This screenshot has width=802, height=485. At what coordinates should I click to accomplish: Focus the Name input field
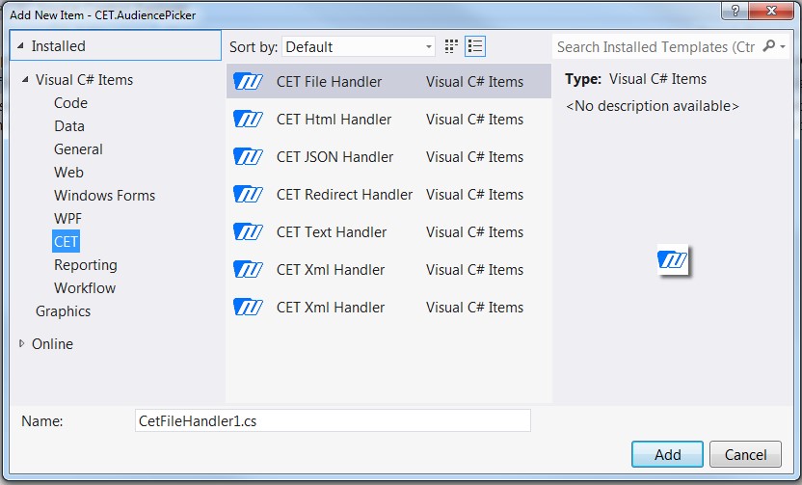pyautogui.click(x=333, y=420)
